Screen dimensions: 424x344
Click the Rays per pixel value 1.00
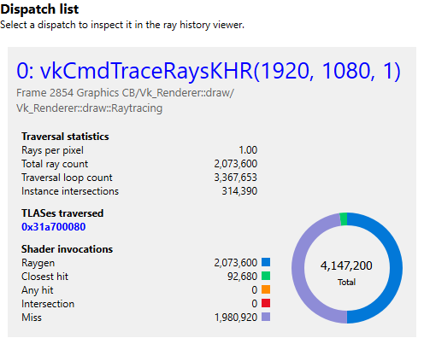[248, 150]
